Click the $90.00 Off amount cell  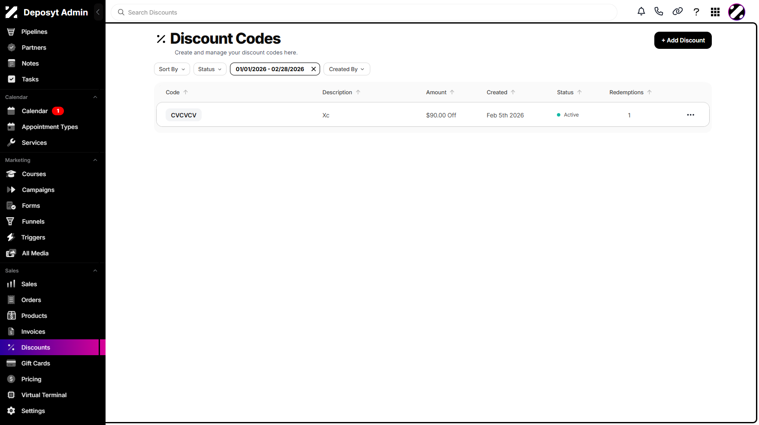point(441,115)
